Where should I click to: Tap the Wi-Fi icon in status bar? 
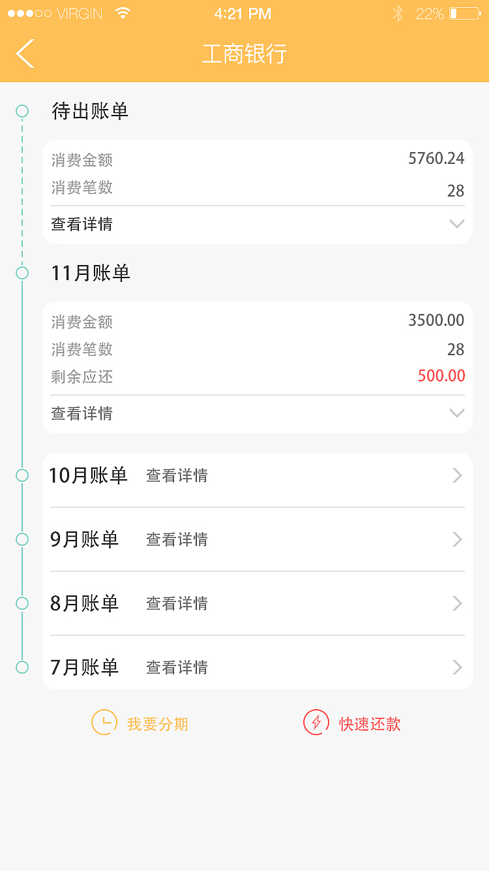122,14
